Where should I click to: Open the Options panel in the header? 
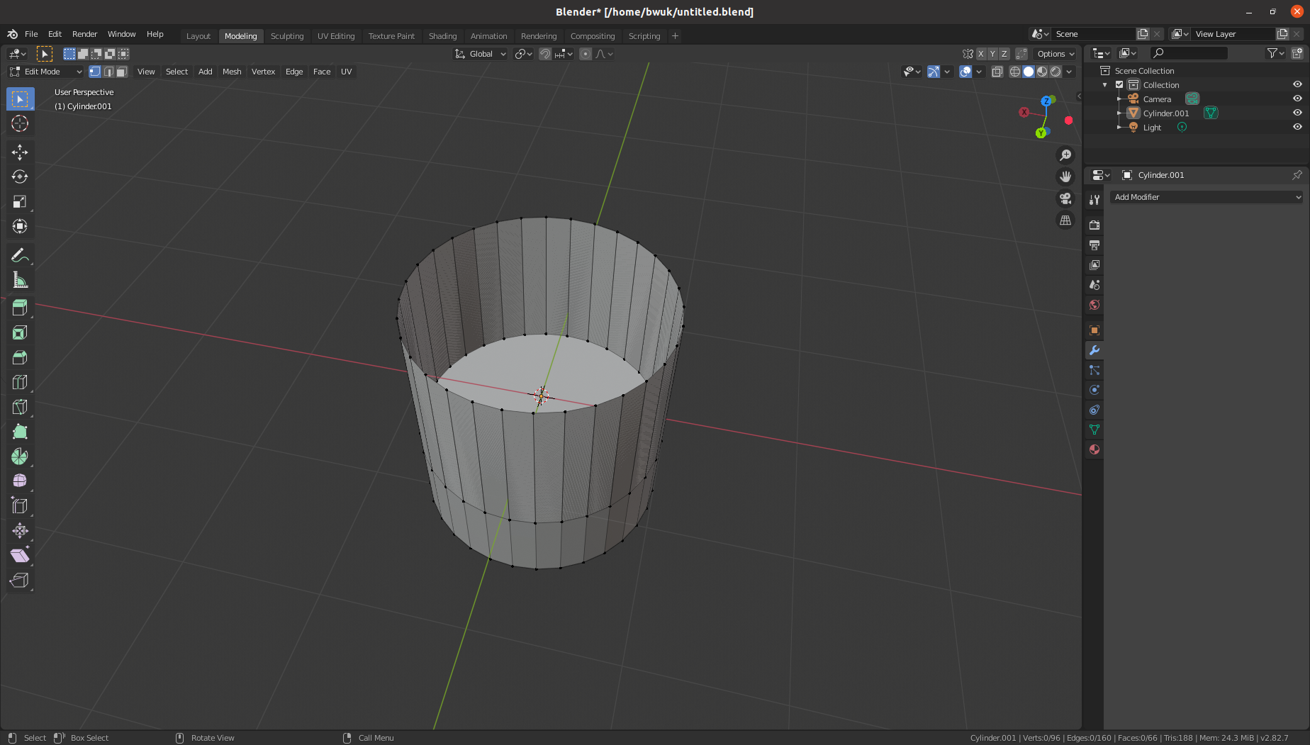[1055, 53]
